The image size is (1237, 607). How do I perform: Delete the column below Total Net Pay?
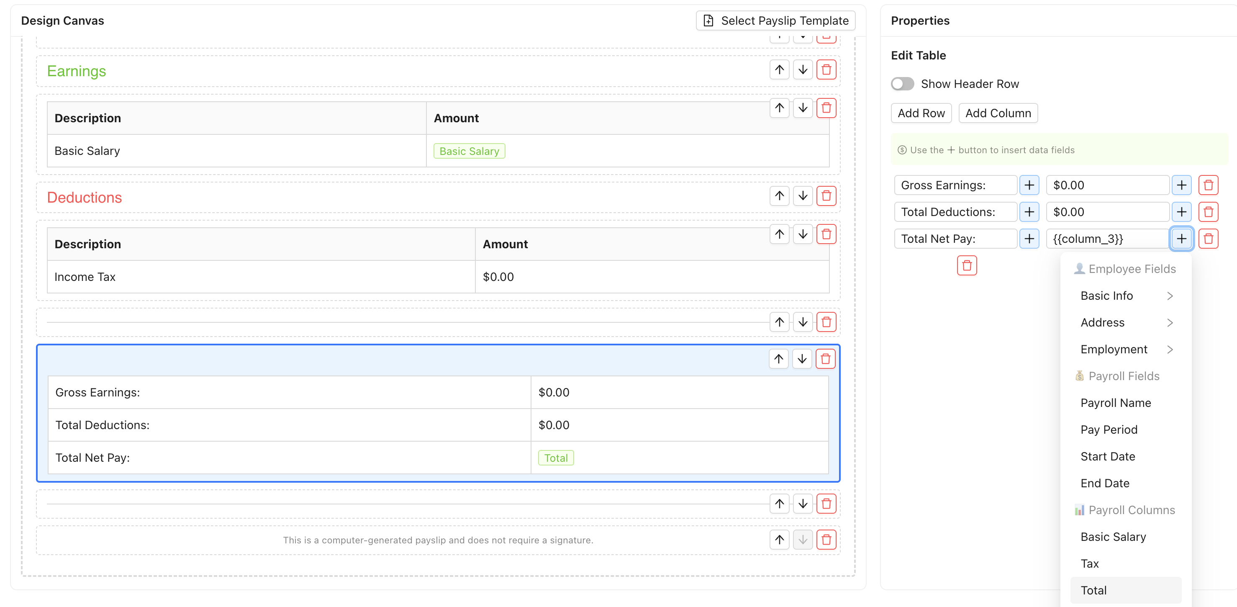click(967, 265)
